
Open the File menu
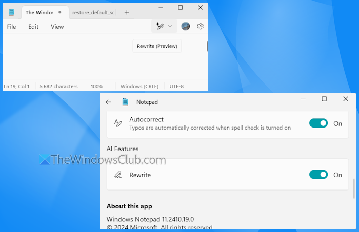(x=11, y=27)
